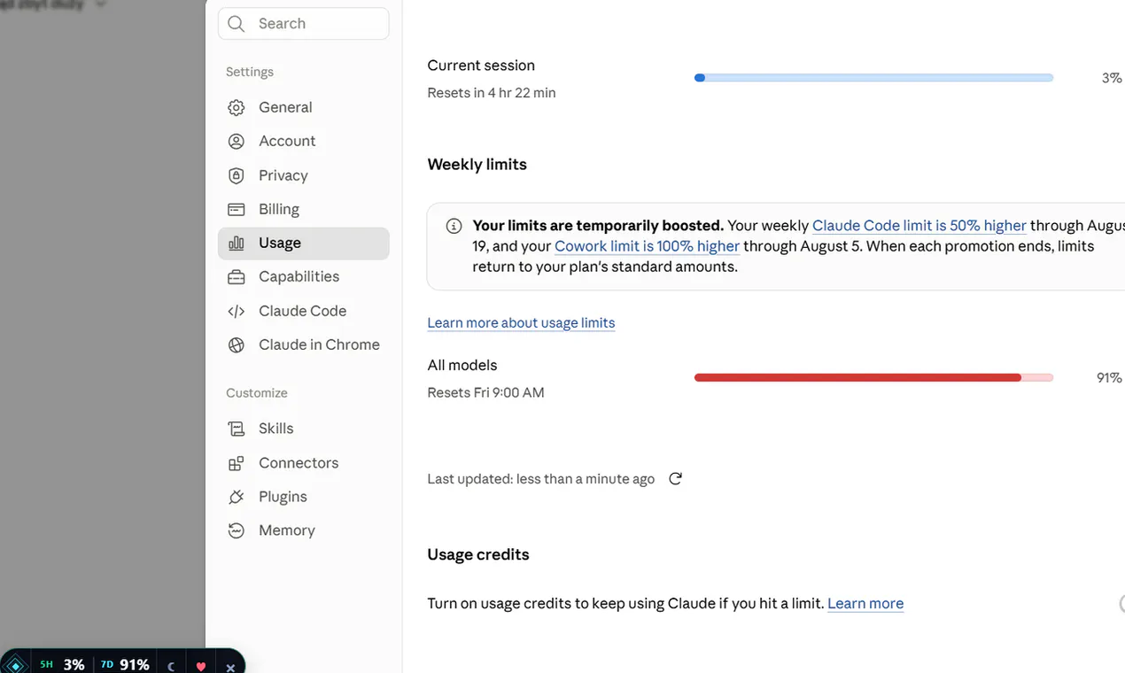Open the Account settings page

(x=303, y=141)
